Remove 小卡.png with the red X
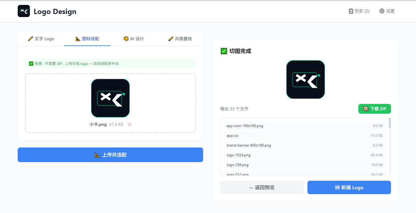This screenshot has width=416, height=213. pos(130,124)
